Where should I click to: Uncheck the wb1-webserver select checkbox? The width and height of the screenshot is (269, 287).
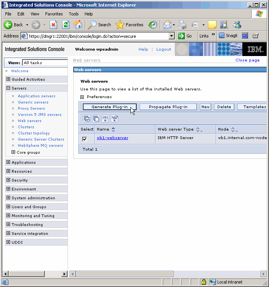(85, 139)
